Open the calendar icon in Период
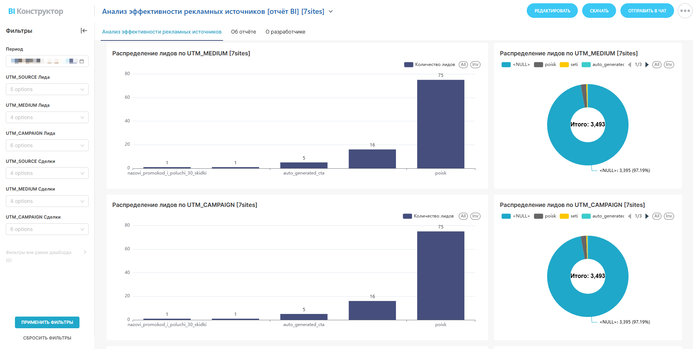 [x=82, y=61]
